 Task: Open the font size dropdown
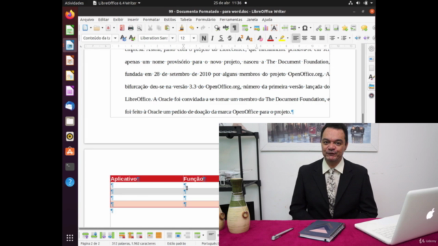(x=194, y=38)
